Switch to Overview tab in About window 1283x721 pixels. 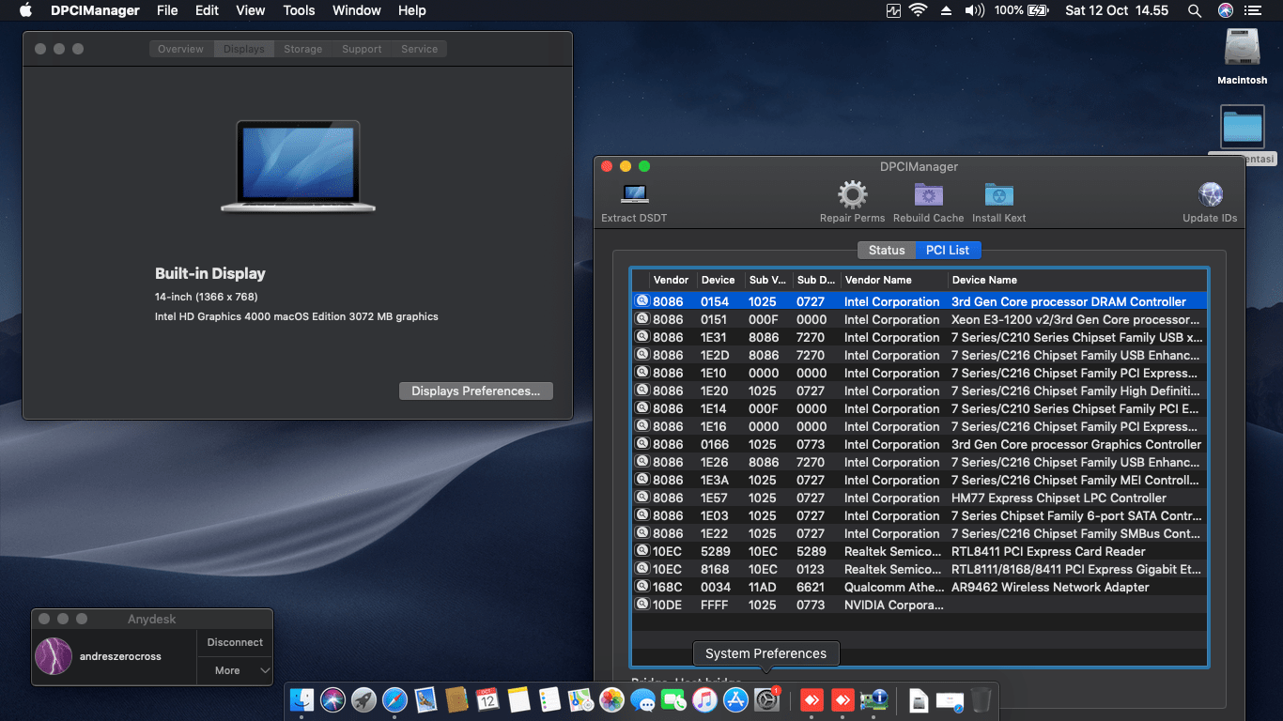click(180, 49)
